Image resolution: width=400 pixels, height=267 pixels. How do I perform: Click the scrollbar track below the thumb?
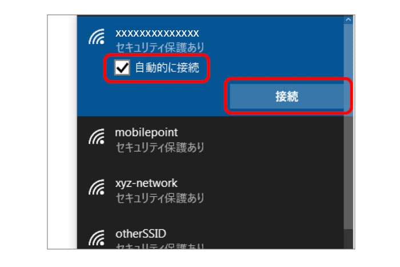pyautogui.click(x=348, y=239)
